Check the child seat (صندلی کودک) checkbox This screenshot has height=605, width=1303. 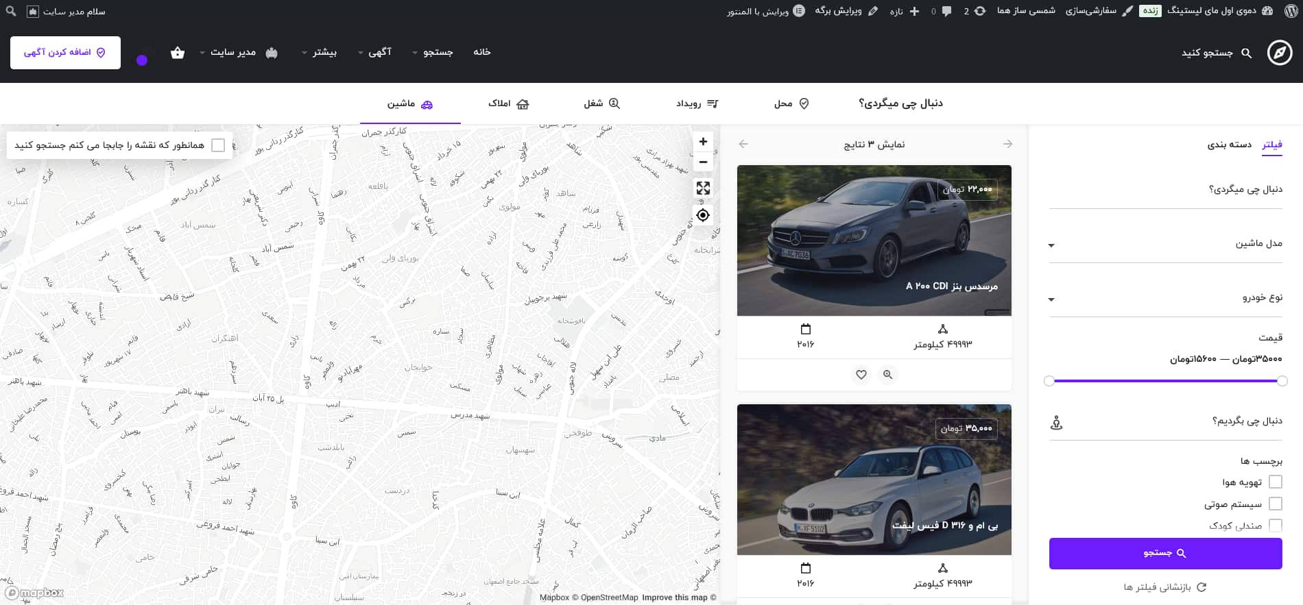[x=1276, y=526]
